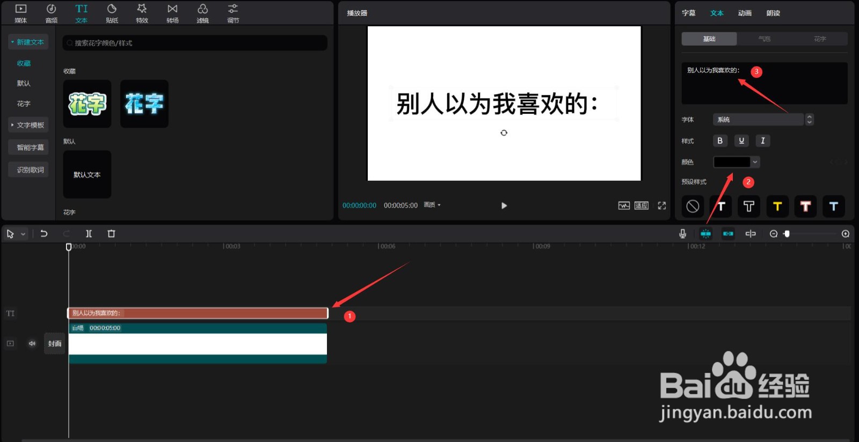859x442 pixels.
Task: Play the preview in the player
Action: coord(504,205)
